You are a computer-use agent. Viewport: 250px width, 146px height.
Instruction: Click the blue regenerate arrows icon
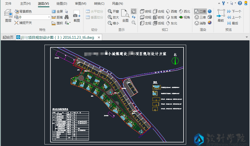(x=134, y=17)
